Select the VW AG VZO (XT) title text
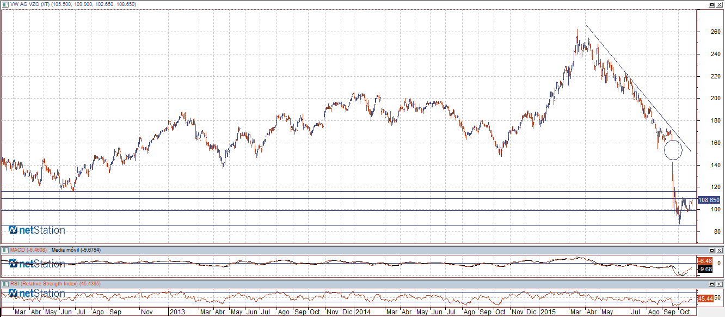725x317 pixels. tap(31, 4)
